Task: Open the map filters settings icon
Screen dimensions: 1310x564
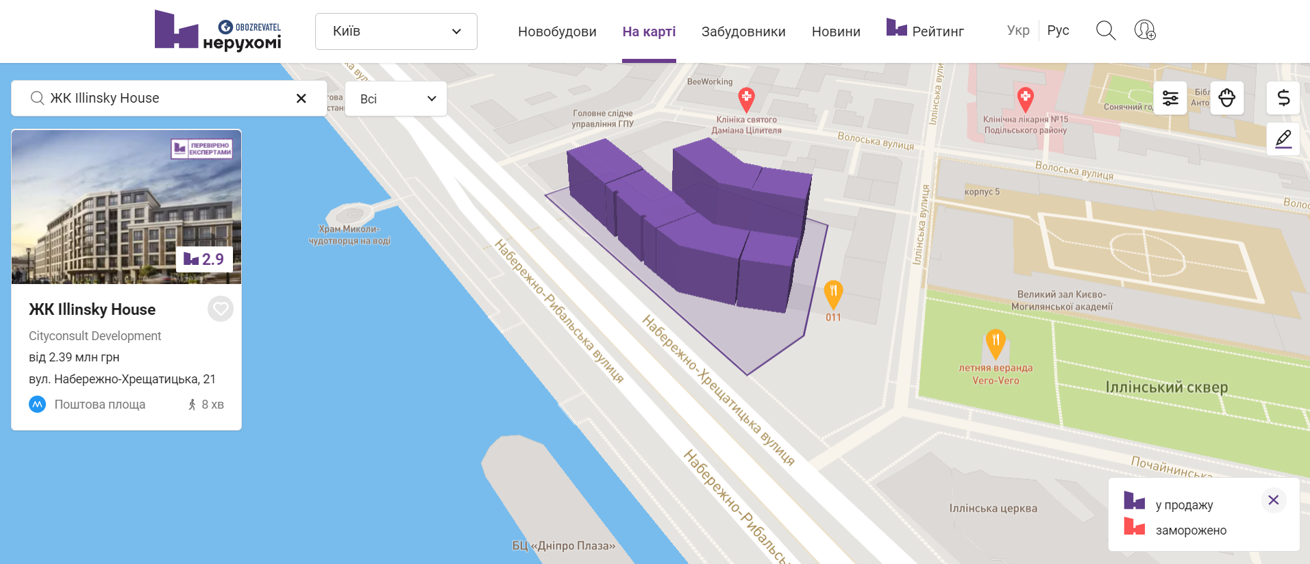Action: [1170, 99]
